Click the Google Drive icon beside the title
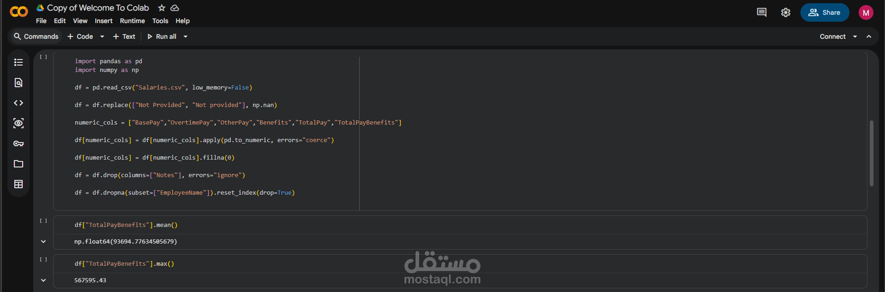885x292 pixels. click(40, 8)
